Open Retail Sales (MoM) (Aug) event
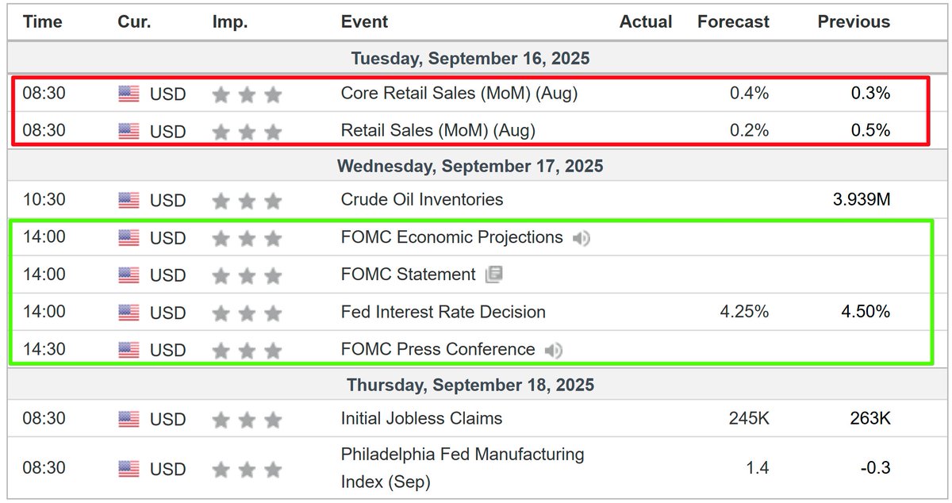The width and height of the screenshot is (952, 503). (x=438, y=130)
